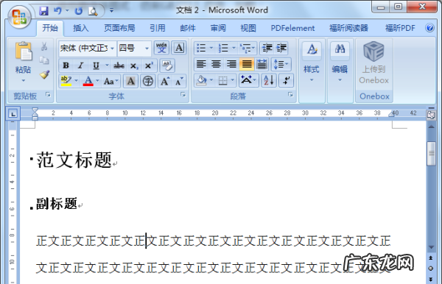Open the 剪贴板 pane launcher
The height and width of the screenshot is (284, 442).
click(x=48, y=95)
